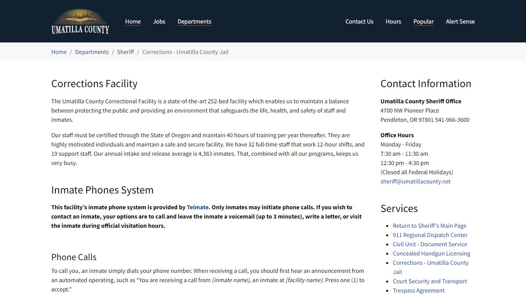Open Court Security and Transport link
This screenshot has height=296, width=526.
[x=430, y=281]
